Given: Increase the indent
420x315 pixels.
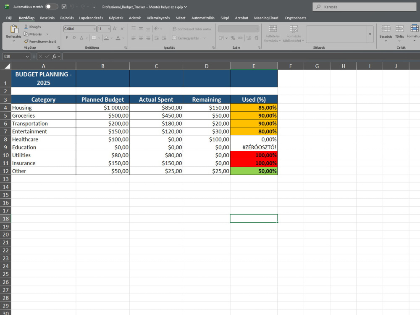Looking at the screenshot, I should point(164,38).
